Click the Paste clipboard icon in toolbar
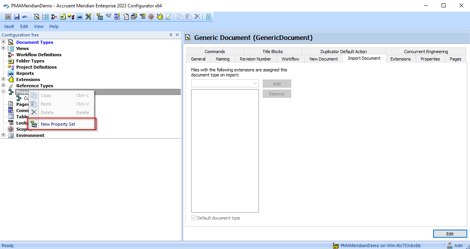Screen dimensions: 470x249 click(x=188, y=17)
